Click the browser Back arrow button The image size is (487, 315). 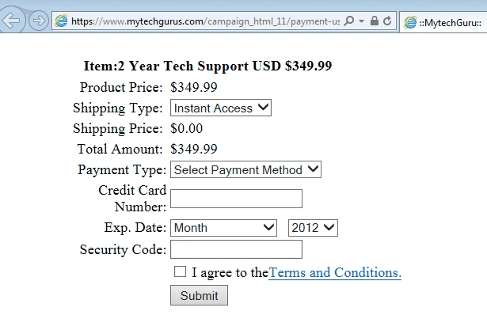(12, 20)
